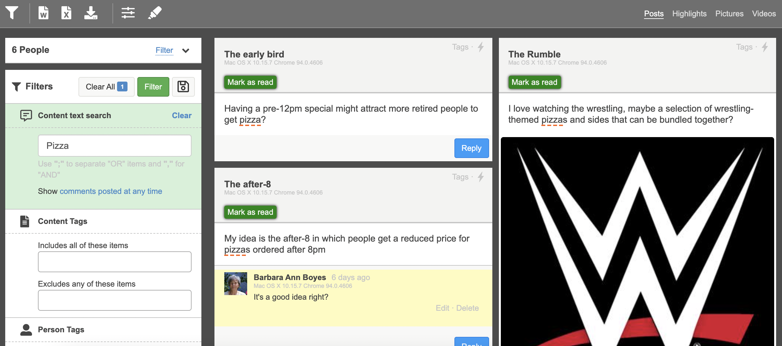Toggle Mark as read on The after-8
The image size is (782, 346).
pos(250,212)
